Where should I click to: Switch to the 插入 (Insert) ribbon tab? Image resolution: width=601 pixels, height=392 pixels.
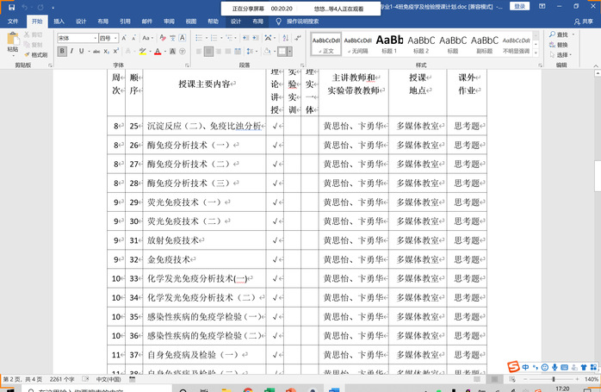[x=58, y=20]
